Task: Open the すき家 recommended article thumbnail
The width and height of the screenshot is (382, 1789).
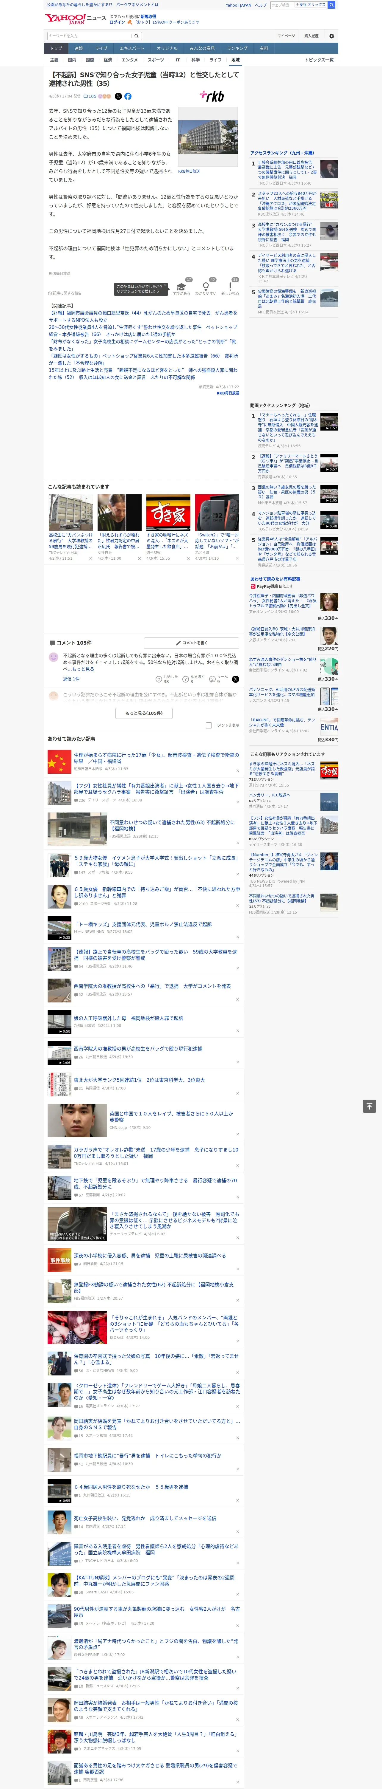Action: 168,513
